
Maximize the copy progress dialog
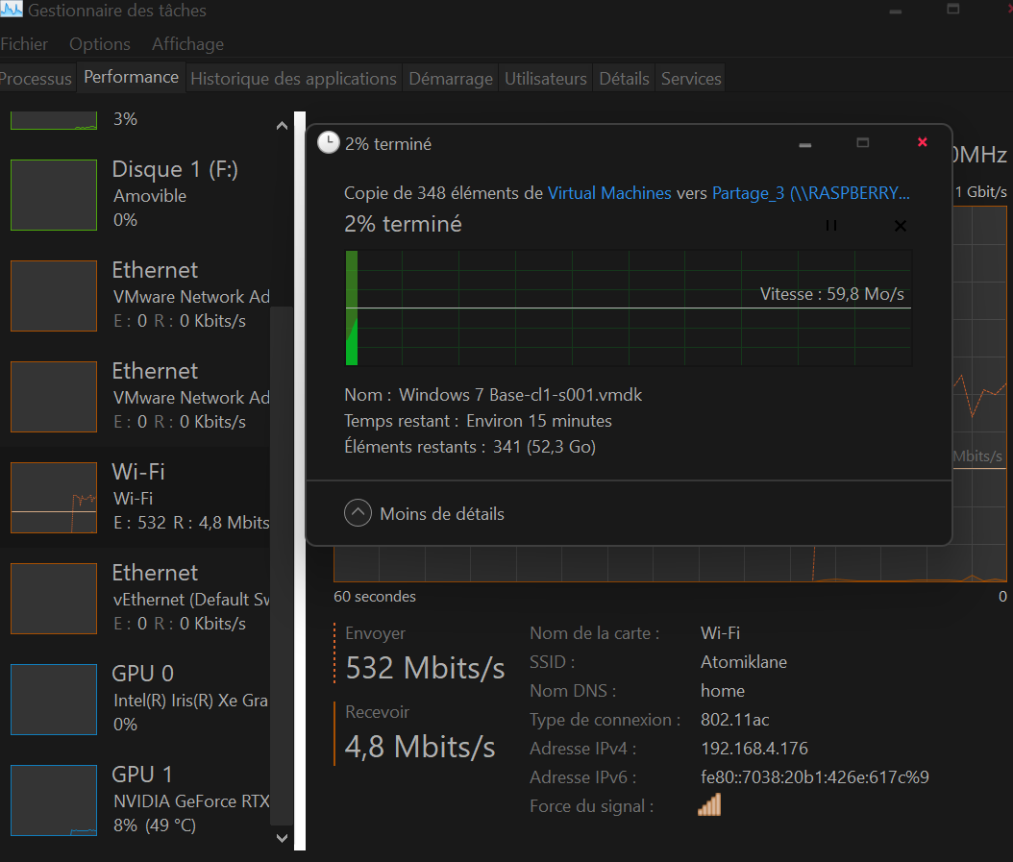point(862,143)
